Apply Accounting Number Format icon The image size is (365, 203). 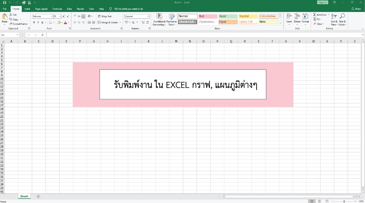pos(126,22)
